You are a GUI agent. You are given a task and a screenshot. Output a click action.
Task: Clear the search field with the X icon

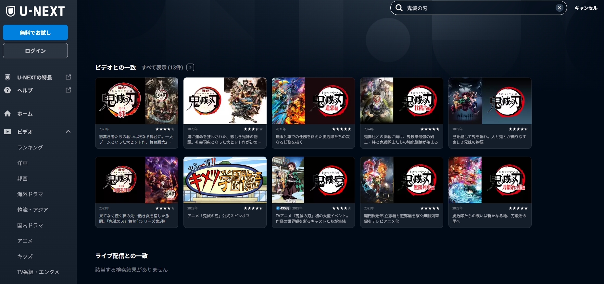[559, 8]
